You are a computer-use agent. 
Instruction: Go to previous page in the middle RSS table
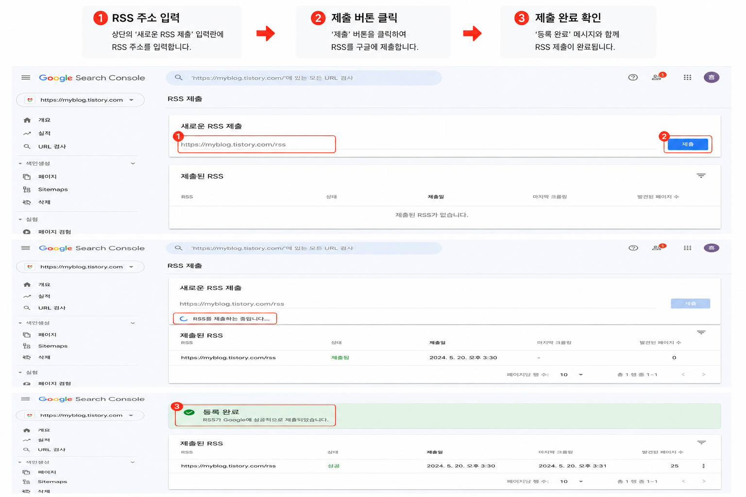tap(683, 375)
